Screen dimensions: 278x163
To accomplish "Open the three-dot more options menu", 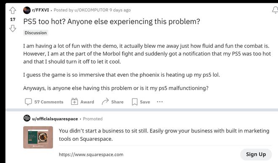I will tap(160, 102).
